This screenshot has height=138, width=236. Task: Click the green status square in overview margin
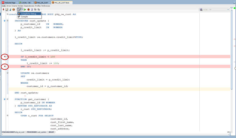[234, 8]
